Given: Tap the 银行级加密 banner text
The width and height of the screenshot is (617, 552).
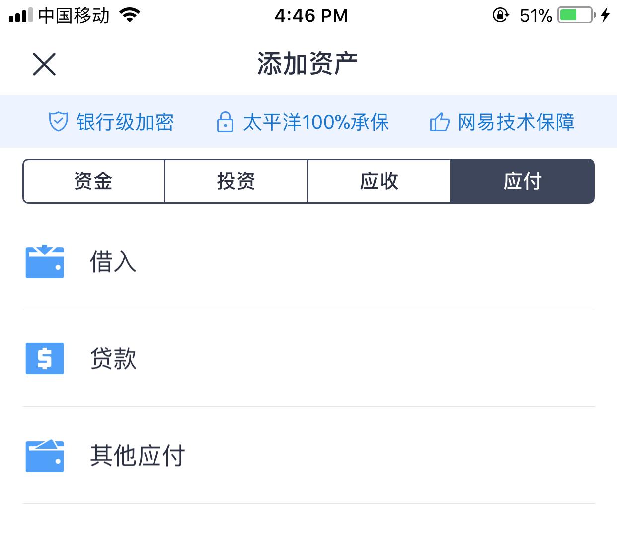Looking at the screenshot, I should coord(125,122).
